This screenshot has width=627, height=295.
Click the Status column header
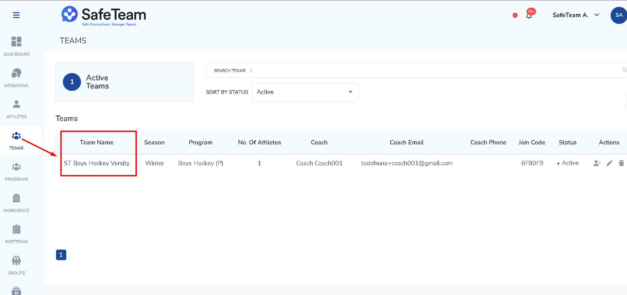(x=568, y=142)
